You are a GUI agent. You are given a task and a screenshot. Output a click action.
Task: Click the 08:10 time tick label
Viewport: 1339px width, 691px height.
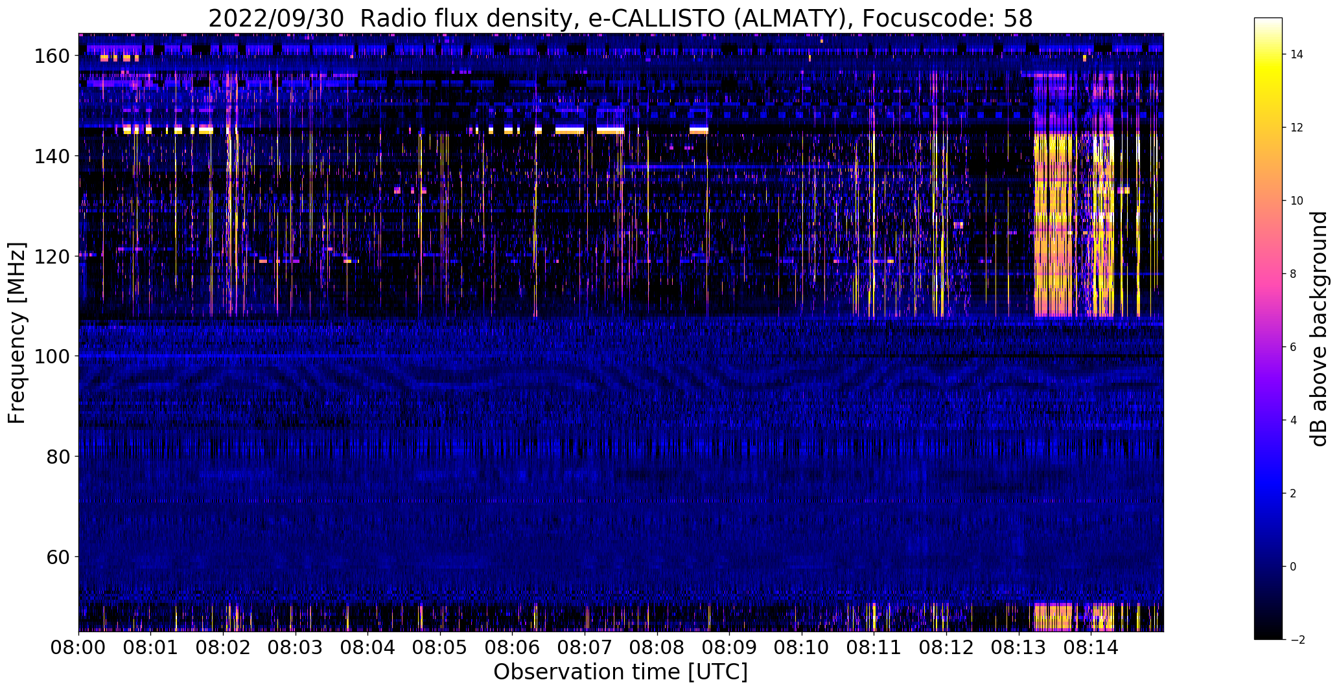802,646
